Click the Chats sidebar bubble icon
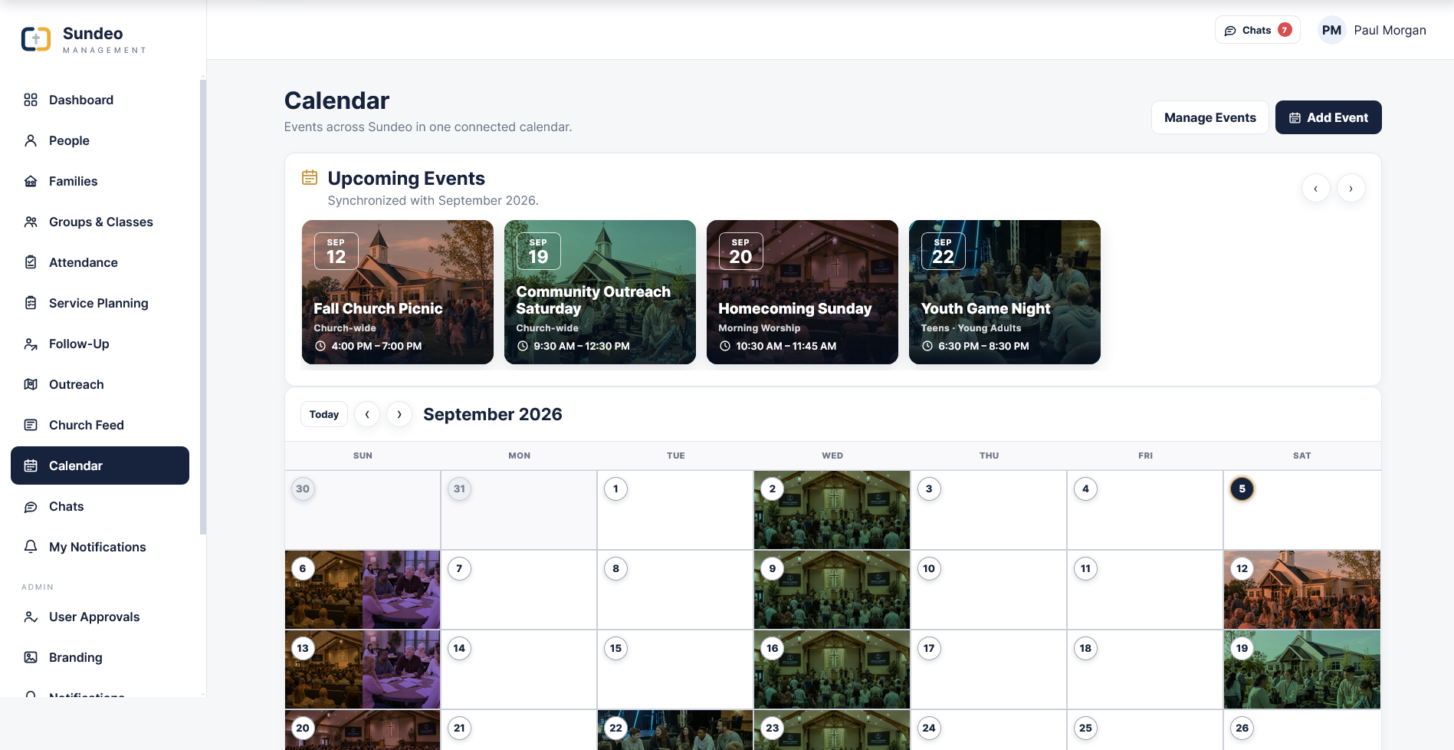Image resolution: width=1454 pixels, height=750 pixels. pos(31,506)
